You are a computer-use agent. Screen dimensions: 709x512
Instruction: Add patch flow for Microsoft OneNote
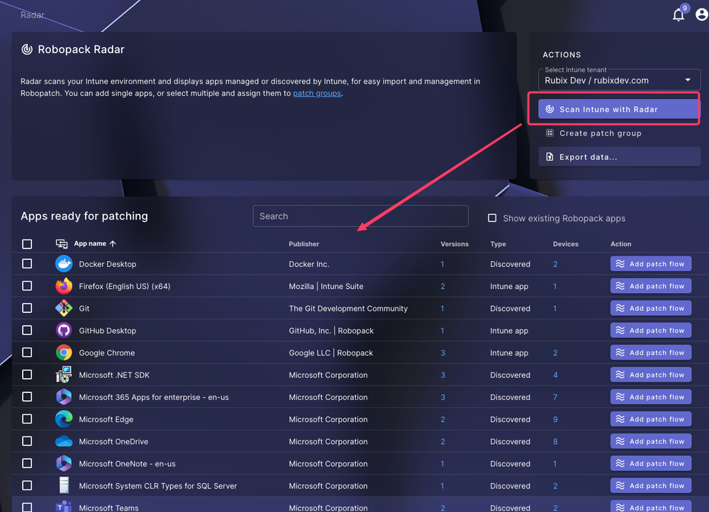[x=651, y=463]
